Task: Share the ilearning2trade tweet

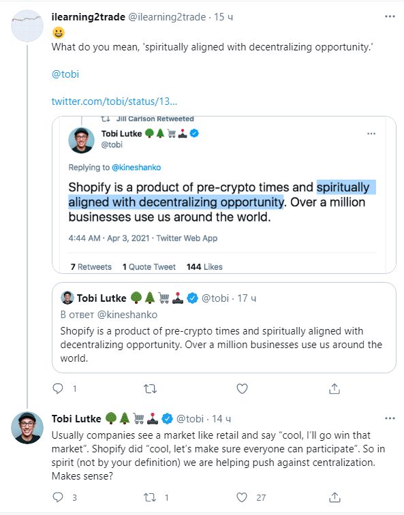Action: [335, 388]
